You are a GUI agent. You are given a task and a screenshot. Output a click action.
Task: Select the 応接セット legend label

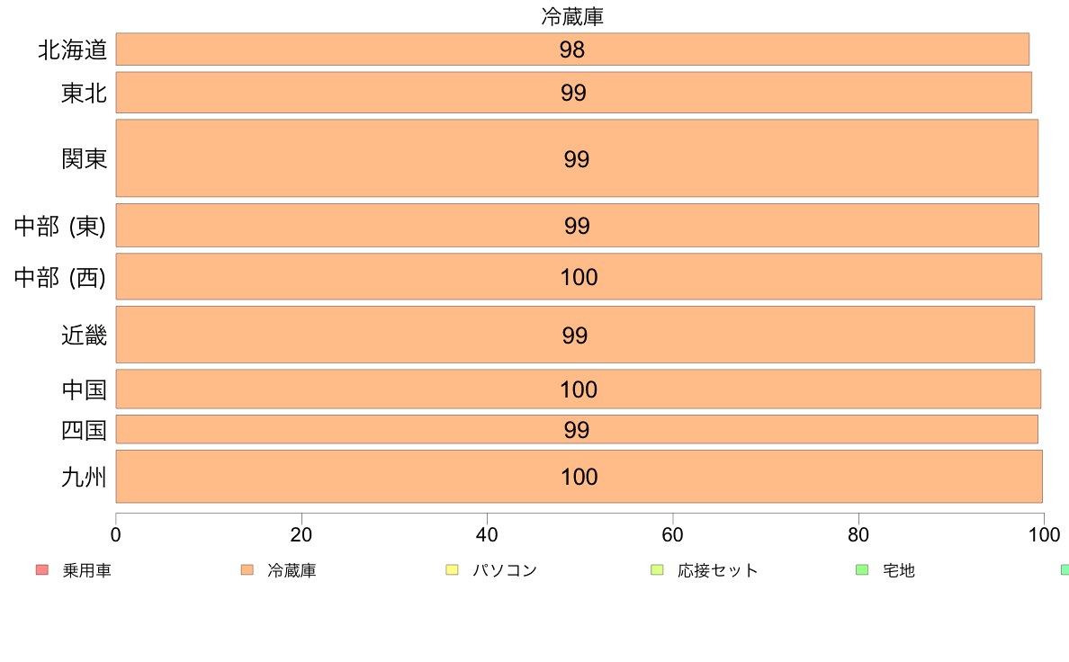pos(718,570)
